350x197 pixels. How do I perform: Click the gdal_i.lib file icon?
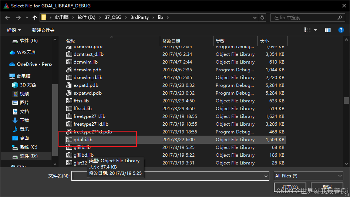tap(69, 140)
